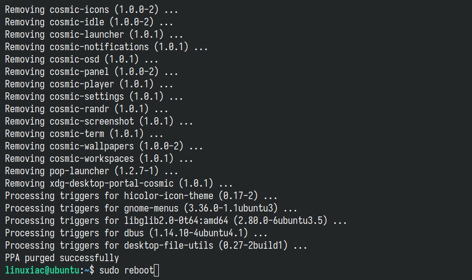This screenshot has width=472, height=280.
Task: Click the "PPA purged successfully" message
Action: (x=62, y=258)
